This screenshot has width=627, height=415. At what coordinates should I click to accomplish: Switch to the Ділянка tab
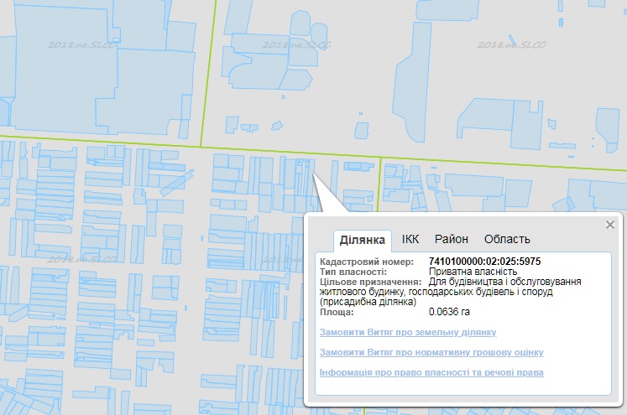(363, 240)
